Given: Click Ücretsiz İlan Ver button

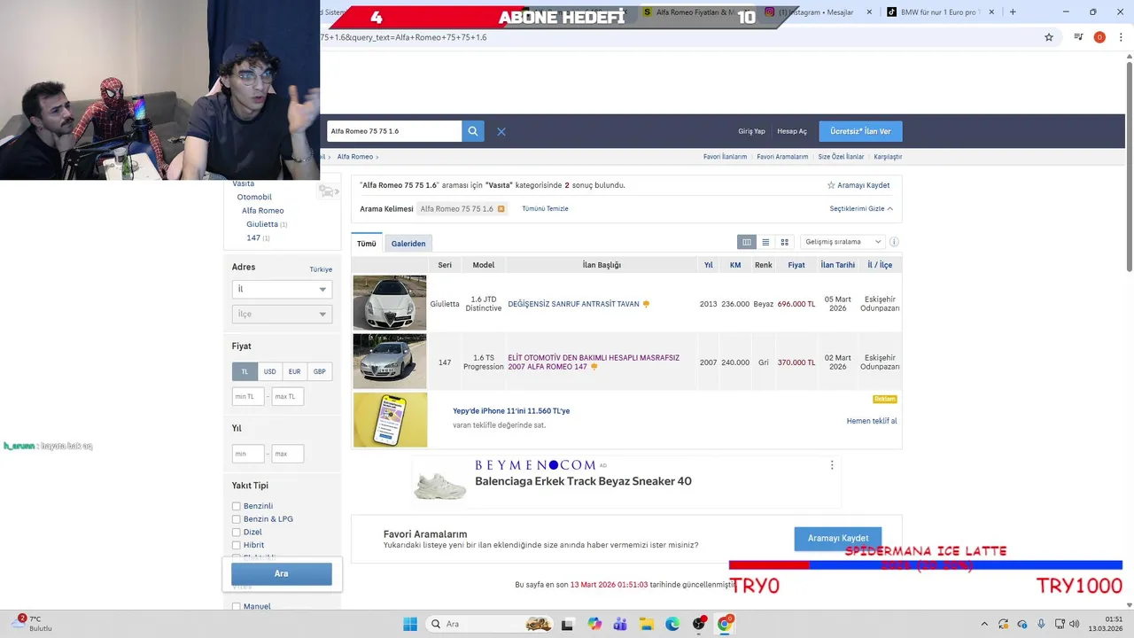Looking at the screenshot, I should pyautogui.click(x=860, y=131).
